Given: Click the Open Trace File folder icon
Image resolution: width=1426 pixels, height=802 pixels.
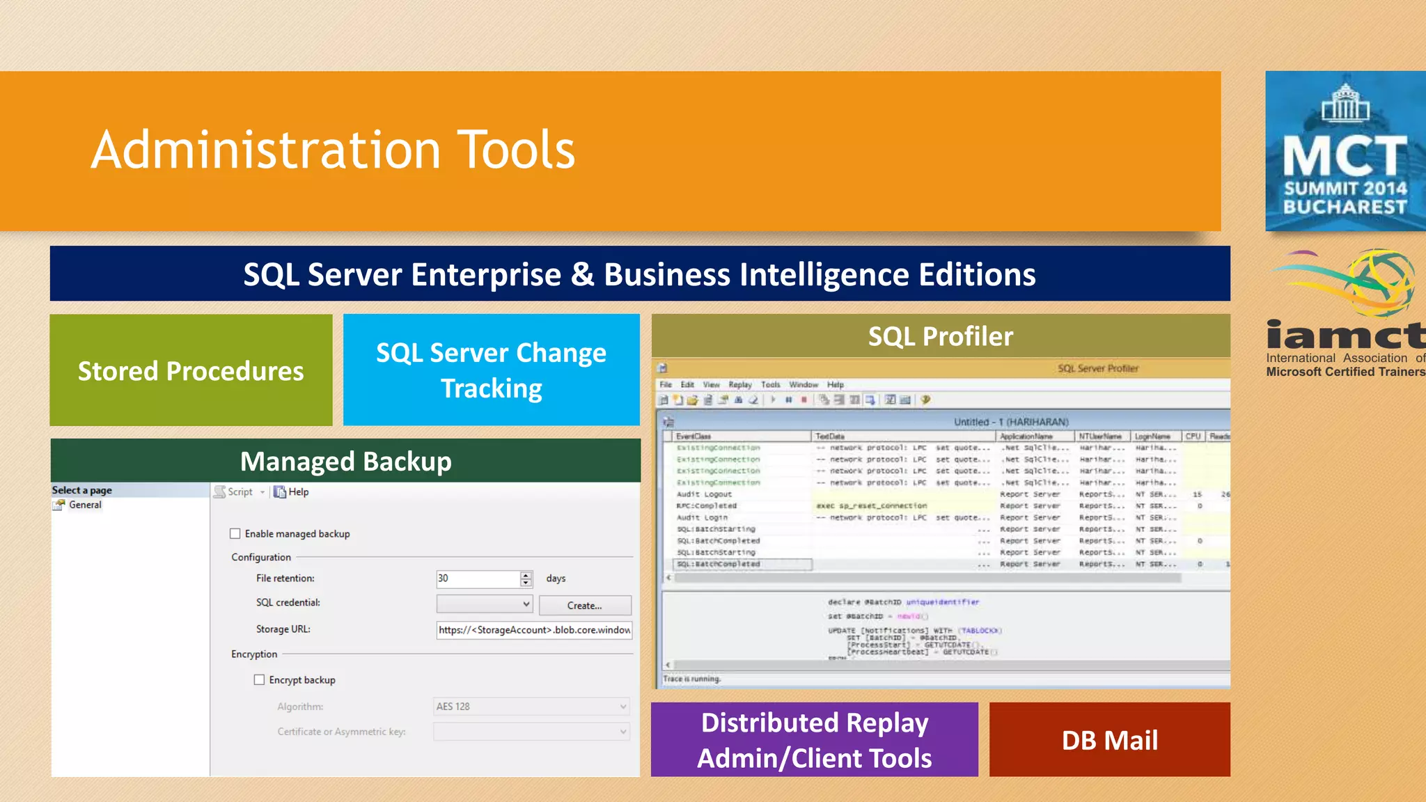Looking at the screenshot, I should tap(692, 400).
